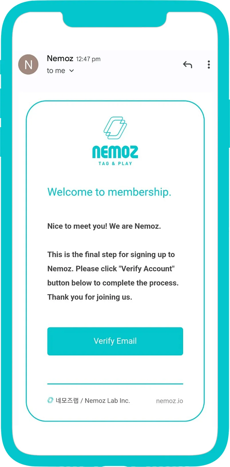Tap the sender avatar with letter N
The width and height of the screenshot is (230, 467).
coord(28,65)
